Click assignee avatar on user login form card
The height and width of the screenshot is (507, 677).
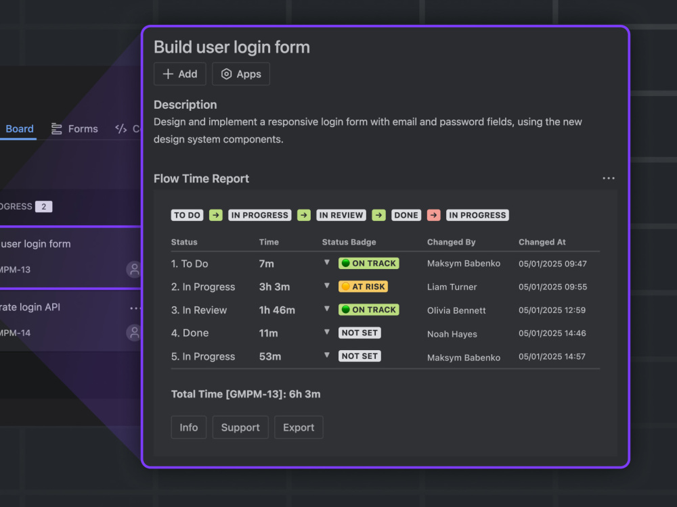(x=134, y=270)
